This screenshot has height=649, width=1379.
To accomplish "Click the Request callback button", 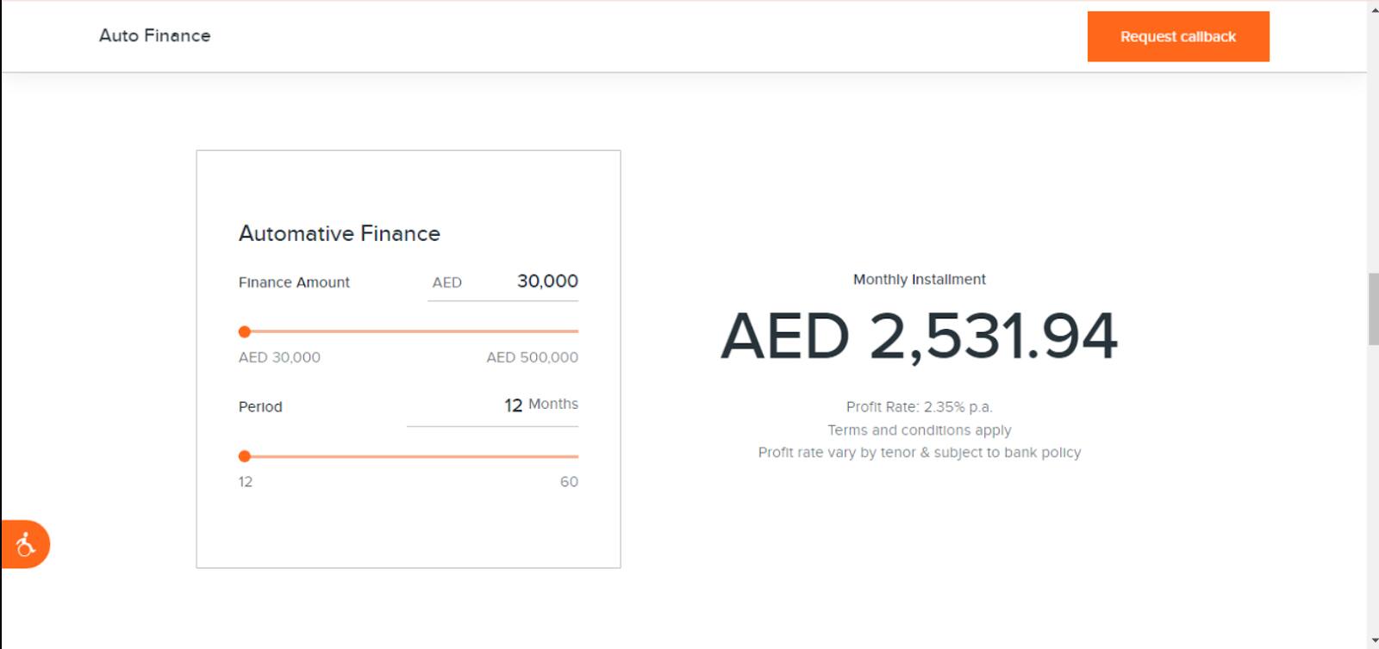I will [1178, 36].
